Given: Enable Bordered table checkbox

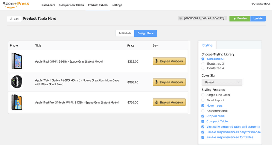Looking at the screenshot, I should pyautogui.click(x=203, y=111).
